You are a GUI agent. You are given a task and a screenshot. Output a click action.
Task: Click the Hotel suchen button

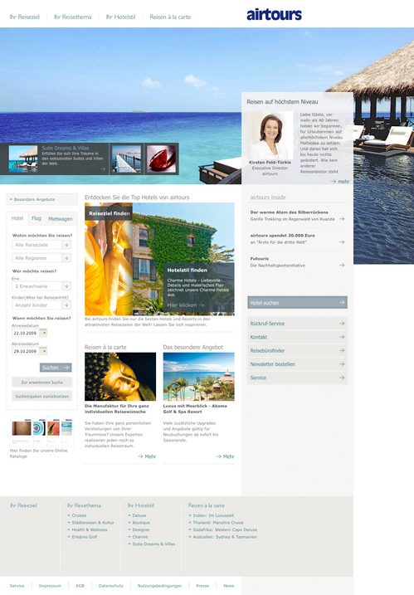click(x=297, y=302)
